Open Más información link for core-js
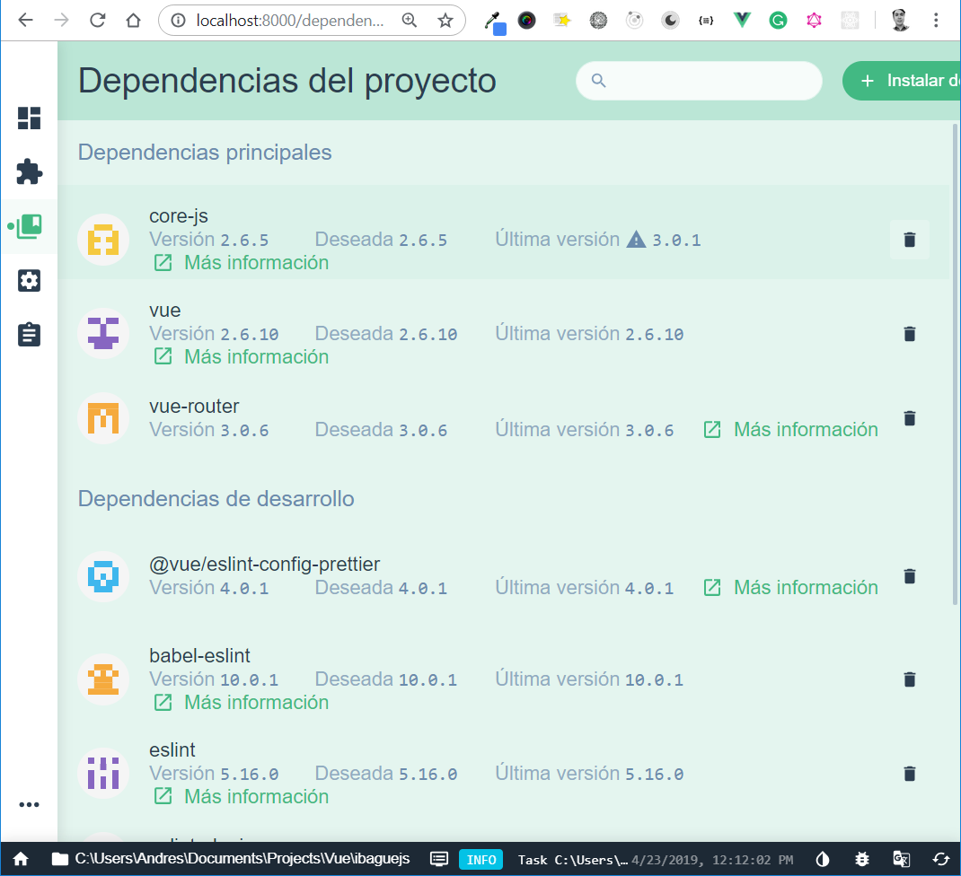The width and height of the screenshot is (961, 876). click(241, 263)
